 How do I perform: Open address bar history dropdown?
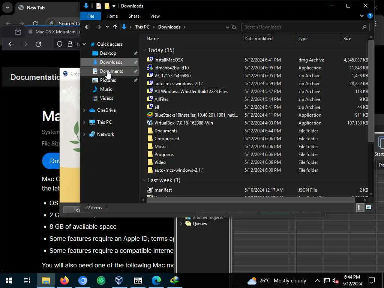pos(227,27)
